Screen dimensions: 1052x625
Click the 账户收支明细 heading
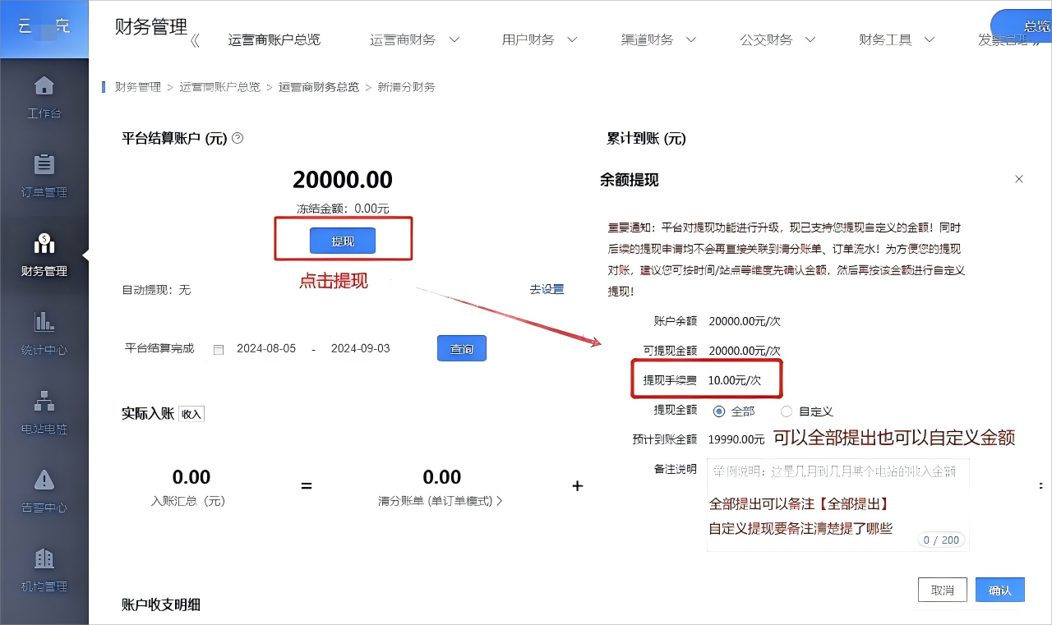tap(161, 604)
